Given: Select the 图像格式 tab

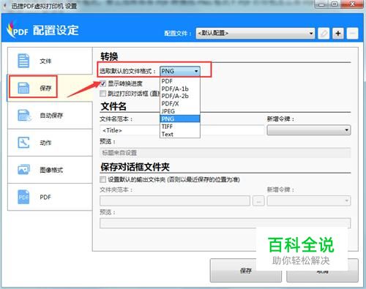Looking at the screenshot, I should 50,170.
